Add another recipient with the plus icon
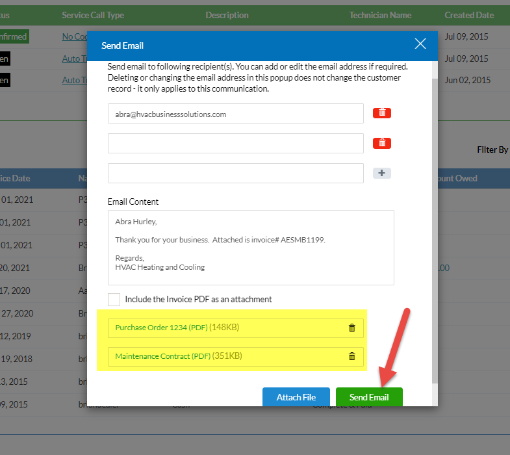 (x=381, y=173)
